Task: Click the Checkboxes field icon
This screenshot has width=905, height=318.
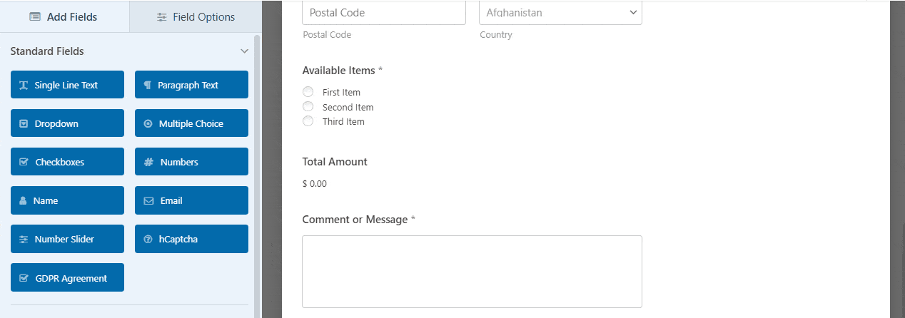Action: pyautogui.click(x=24, y=162)
